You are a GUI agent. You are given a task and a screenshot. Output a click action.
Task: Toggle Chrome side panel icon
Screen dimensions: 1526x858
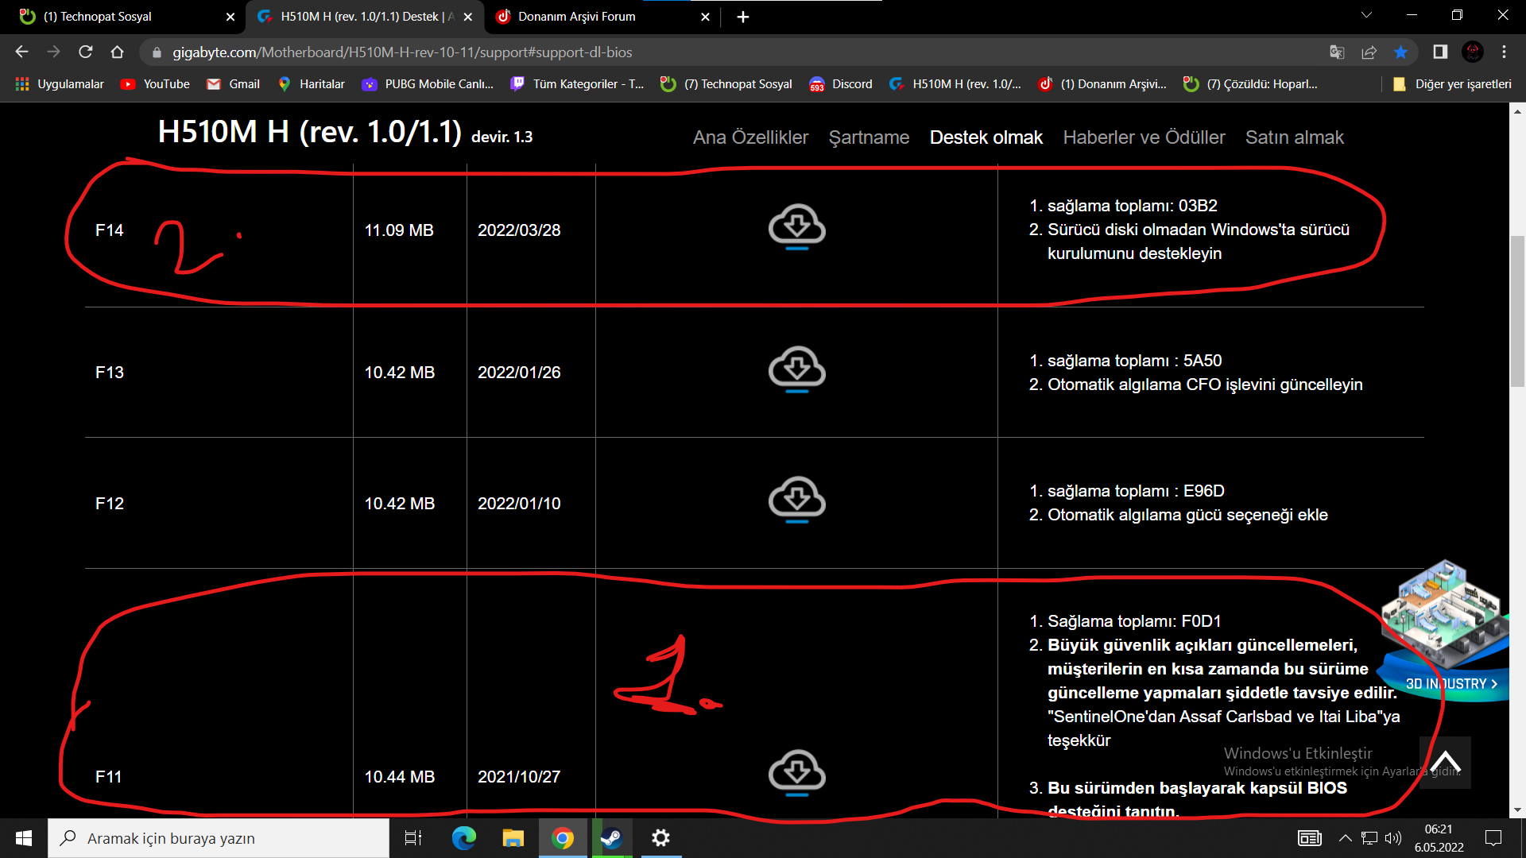pyautogui.click(x=1439, y=52)
